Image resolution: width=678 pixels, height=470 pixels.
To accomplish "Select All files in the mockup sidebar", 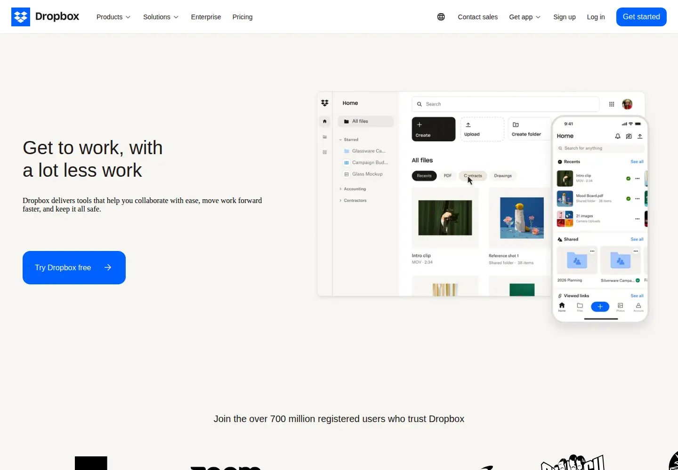I will coord(365,121).
